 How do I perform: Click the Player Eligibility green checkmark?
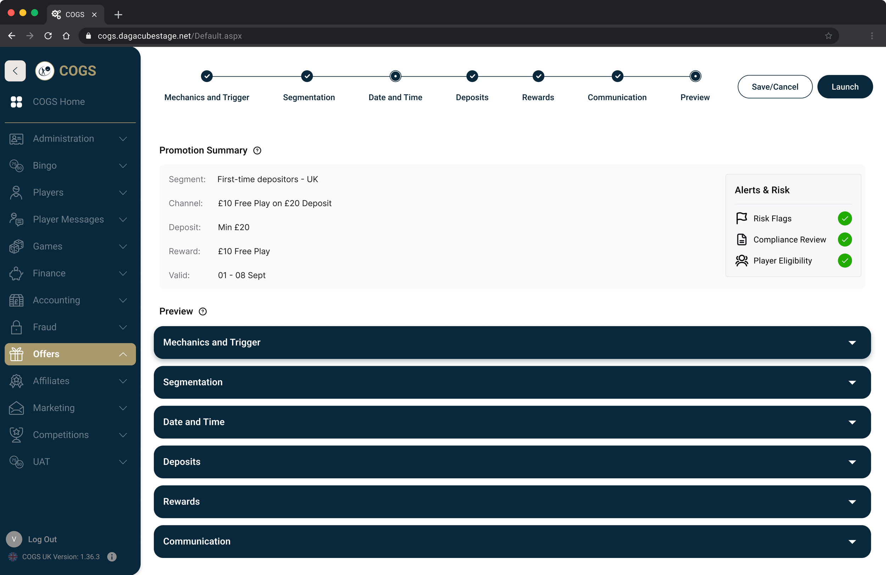coord(844,261)
